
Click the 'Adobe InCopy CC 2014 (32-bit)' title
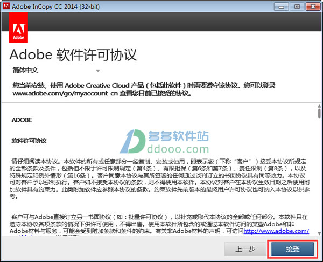click(55, 6)
